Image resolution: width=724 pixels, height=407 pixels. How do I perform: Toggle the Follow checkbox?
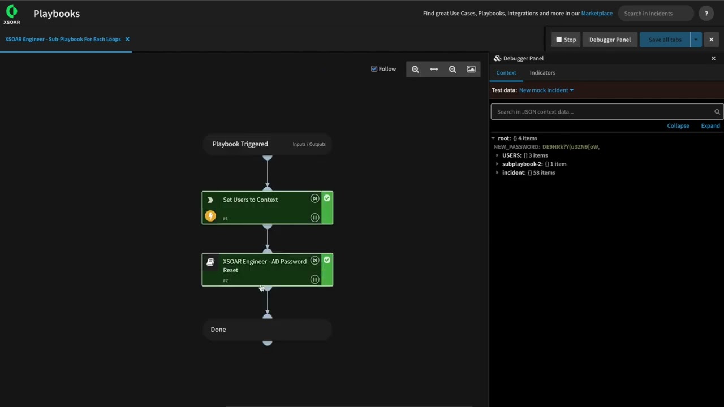(x=374, y=69)
